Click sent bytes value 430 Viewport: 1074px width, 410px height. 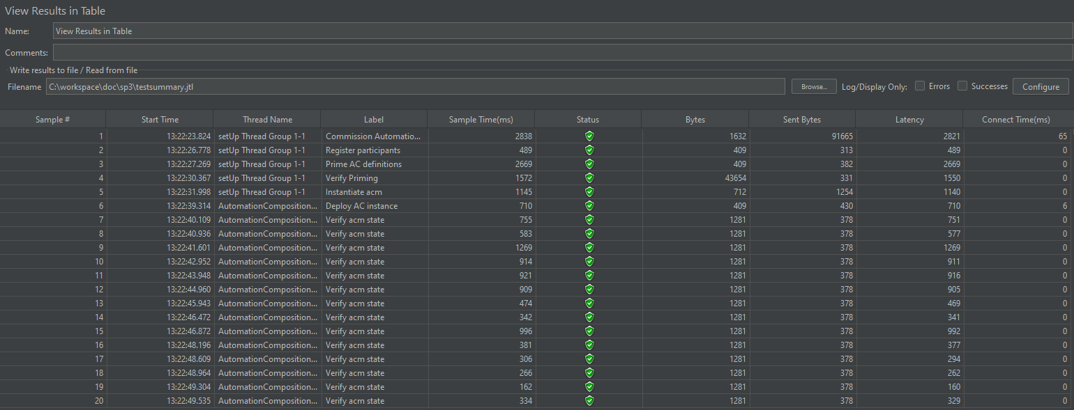[846, 206]
